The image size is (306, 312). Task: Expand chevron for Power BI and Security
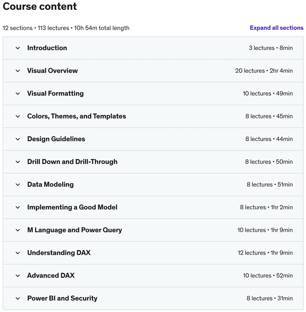point(18,298)
